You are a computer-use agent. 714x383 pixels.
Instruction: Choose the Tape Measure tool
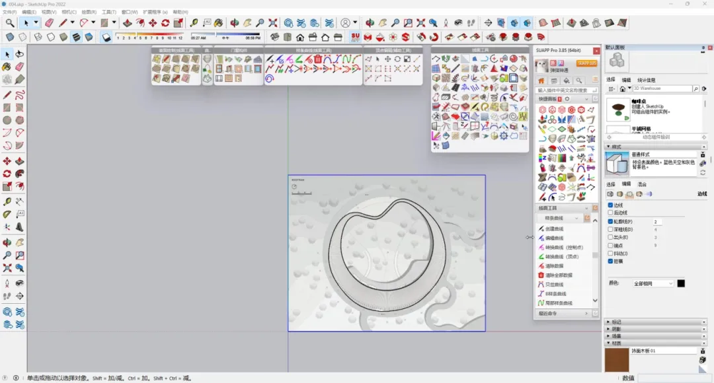[x=194, y=23]
